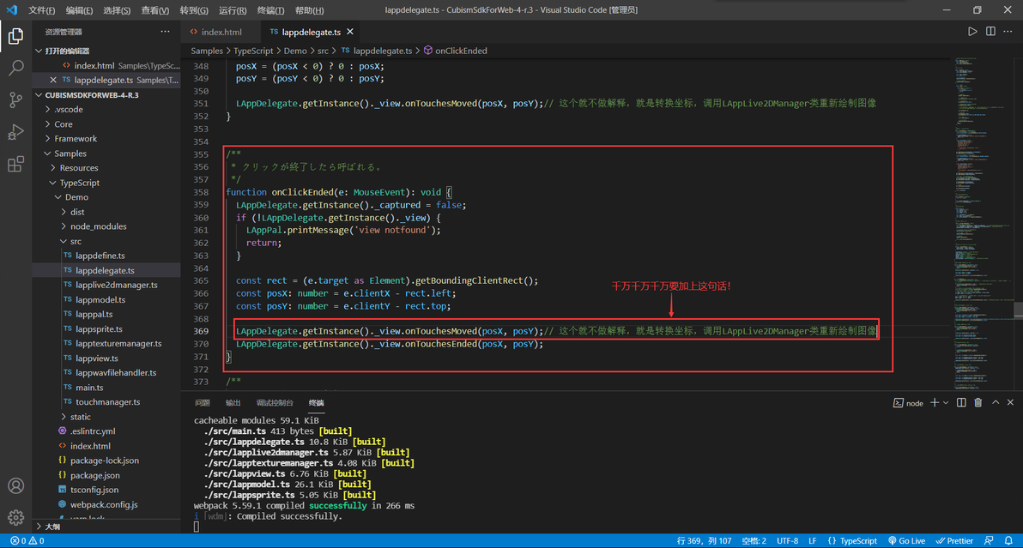The image size is (1023, 548).
Task: Open the 文件(F) menu
Action: [x=41, y=10]
